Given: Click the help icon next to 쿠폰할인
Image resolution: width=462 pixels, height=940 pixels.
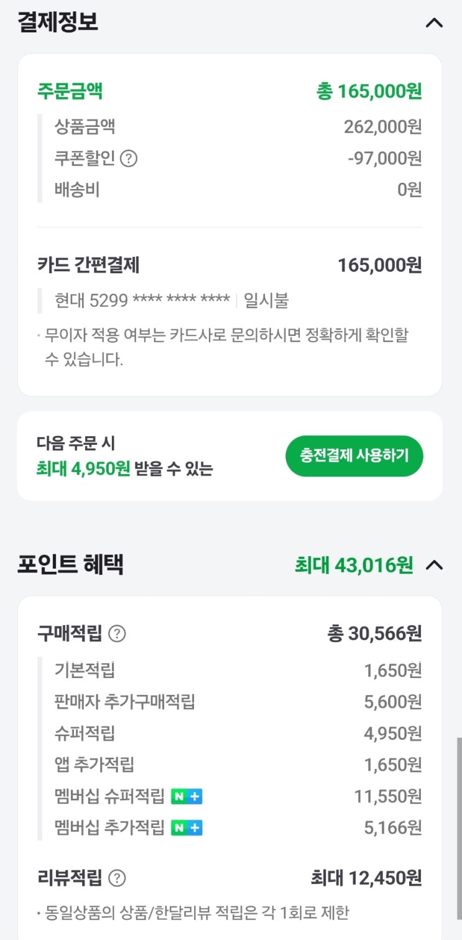Looking at the screenshot, I should pyautogui.click(x=128, y=159).
